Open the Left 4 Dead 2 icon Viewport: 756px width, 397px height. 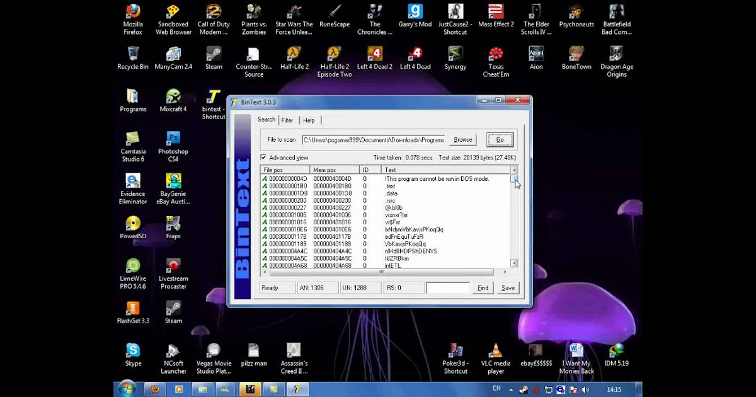tap(375, 58)
